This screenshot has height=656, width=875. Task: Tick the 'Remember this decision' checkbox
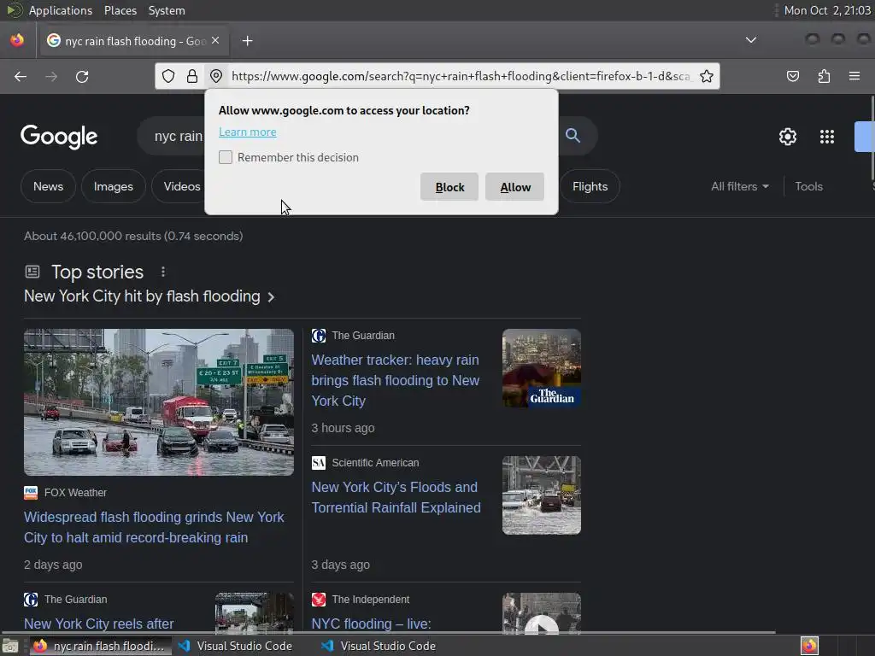tap(226, 157)
